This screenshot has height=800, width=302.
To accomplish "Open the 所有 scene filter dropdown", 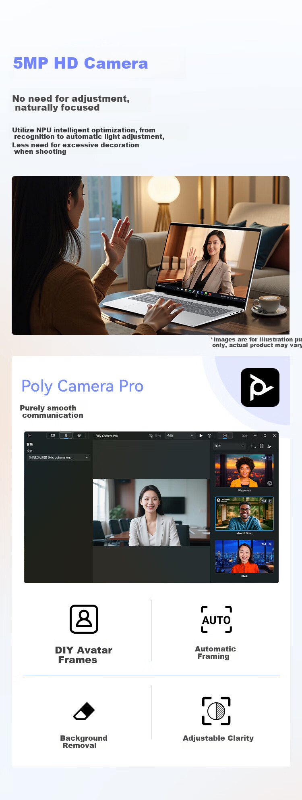I will (x=229, y=446).
